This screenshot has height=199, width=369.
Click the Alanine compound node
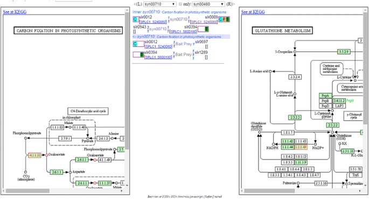pyautogui.click(x=112, y=138)
